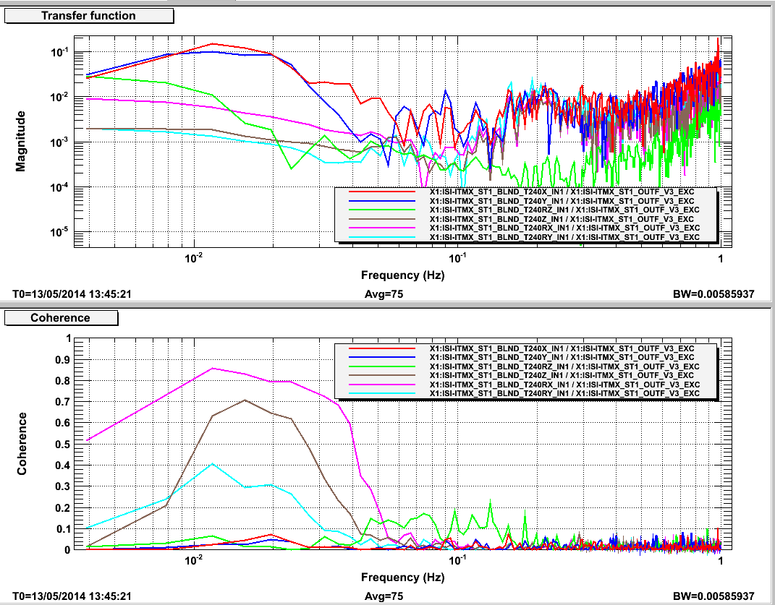This screenshot has width=775, height=605.
Task: Select T240RZ_IN1 green legend entry in Coherence plot
Action: [x=525, y=366]
